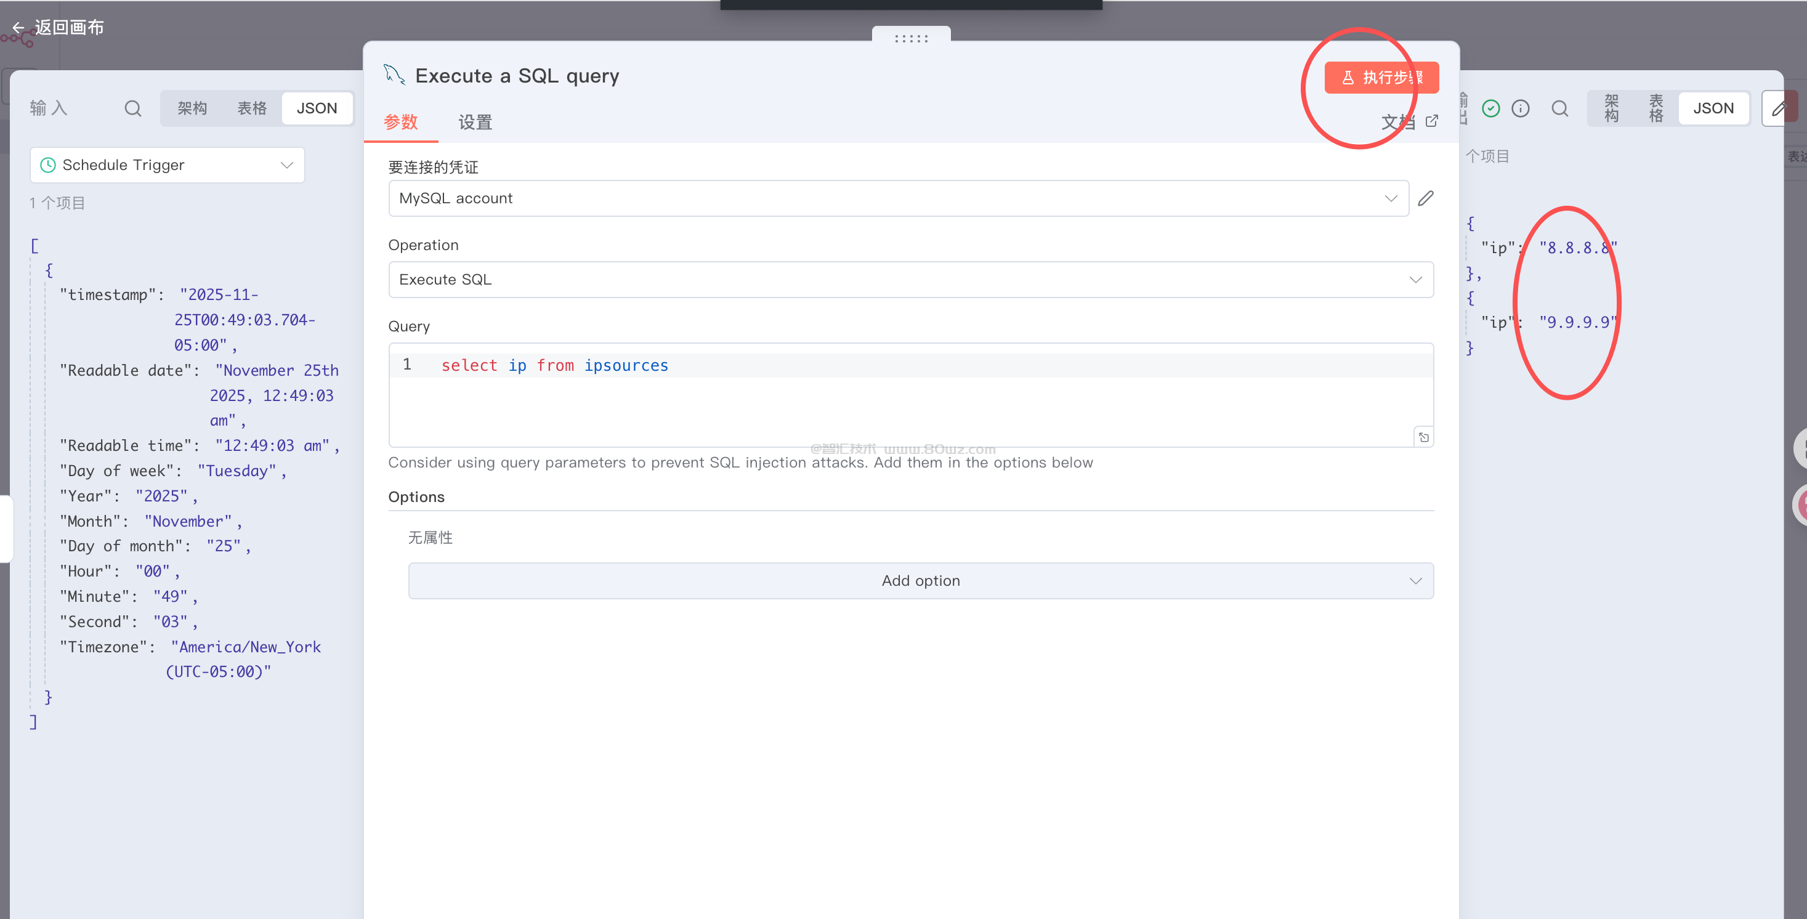Switch output view to JSON
The height and width of the screenshot is (919, 1807).
click(x=1712, y=108)
